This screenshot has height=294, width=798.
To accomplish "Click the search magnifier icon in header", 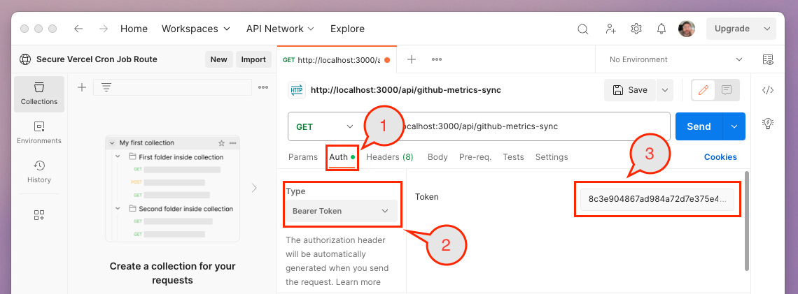I will 582,29.
